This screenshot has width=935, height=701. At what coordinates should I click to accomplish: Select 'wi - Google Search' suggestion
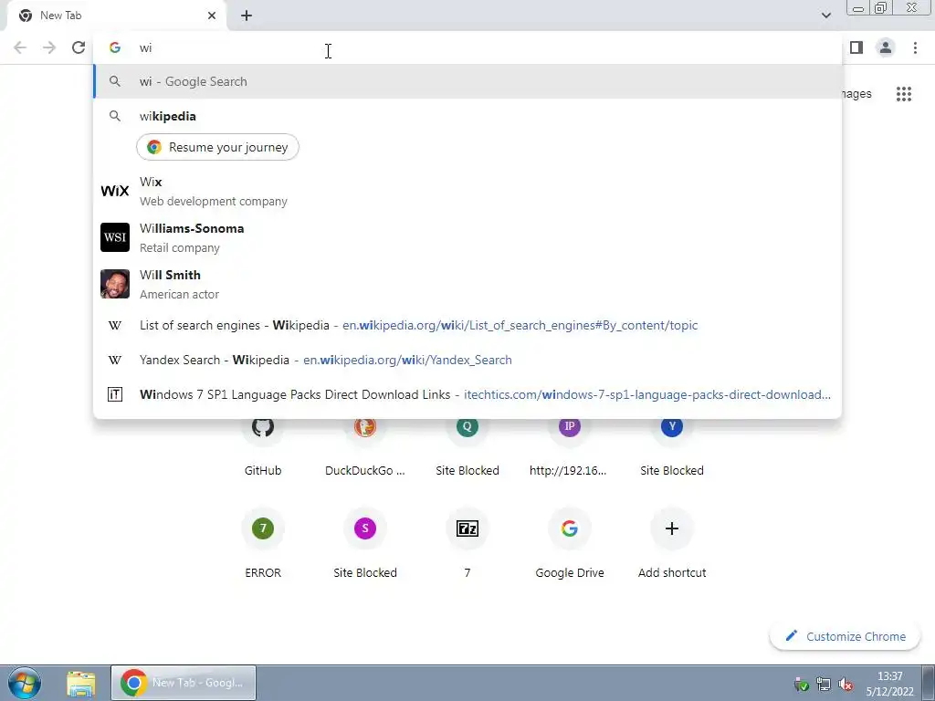click(x=467, y=81)
